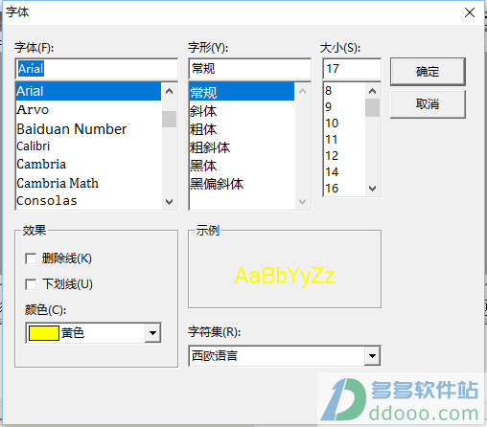
Task: Open the 字符集 dropdown
Action: pyautogui.click(x=372, y=355)
